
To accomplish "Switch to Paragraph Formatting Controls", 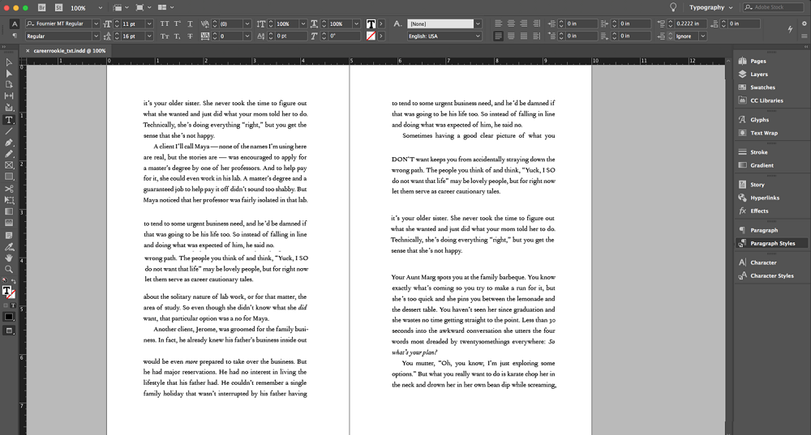I will [x=15, y=36].
